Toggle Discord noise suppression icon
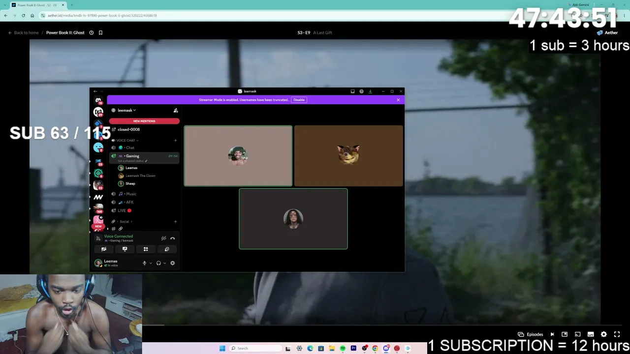630x354 pixels. (163, 238)
